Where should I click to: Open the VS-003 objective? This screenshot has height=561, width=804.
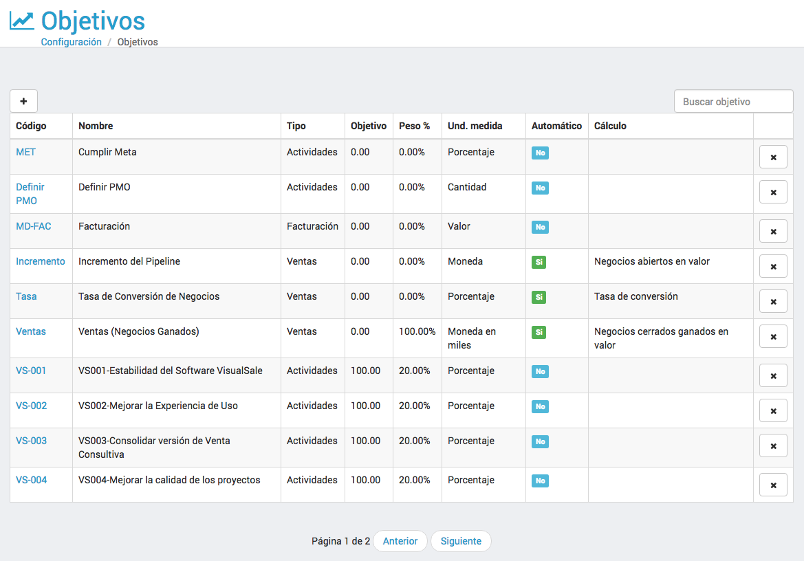tap(31, 441)
